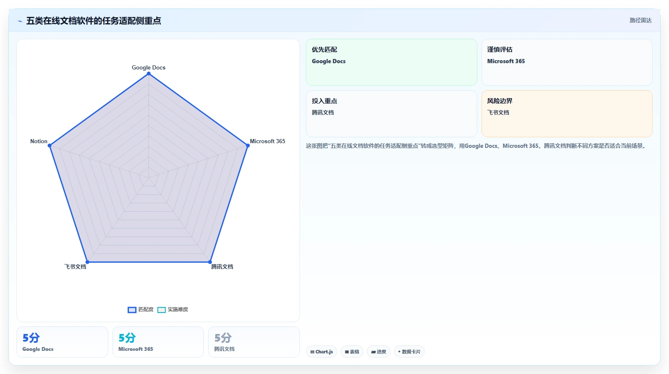This screenshot has width=669, height=374.
Task: Click the Microsoft 365 axis label
Action: click(x=268, y=141)
